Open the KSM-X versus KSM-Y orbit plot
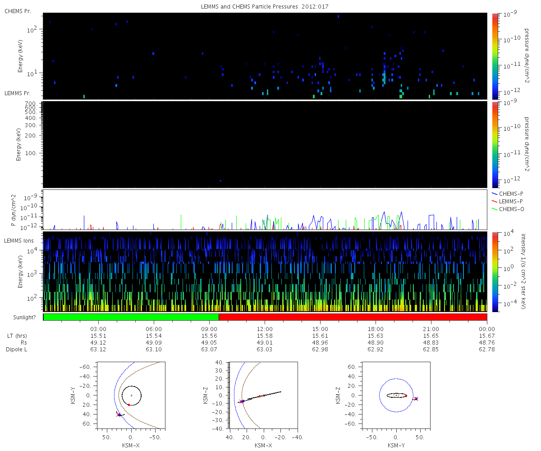541x451 pixels. pyautogui.click(x=131, y=395)
